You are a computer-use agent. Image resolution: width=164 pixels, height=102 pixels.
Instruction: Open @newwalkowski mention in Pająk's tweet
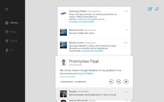click(69, 73)
